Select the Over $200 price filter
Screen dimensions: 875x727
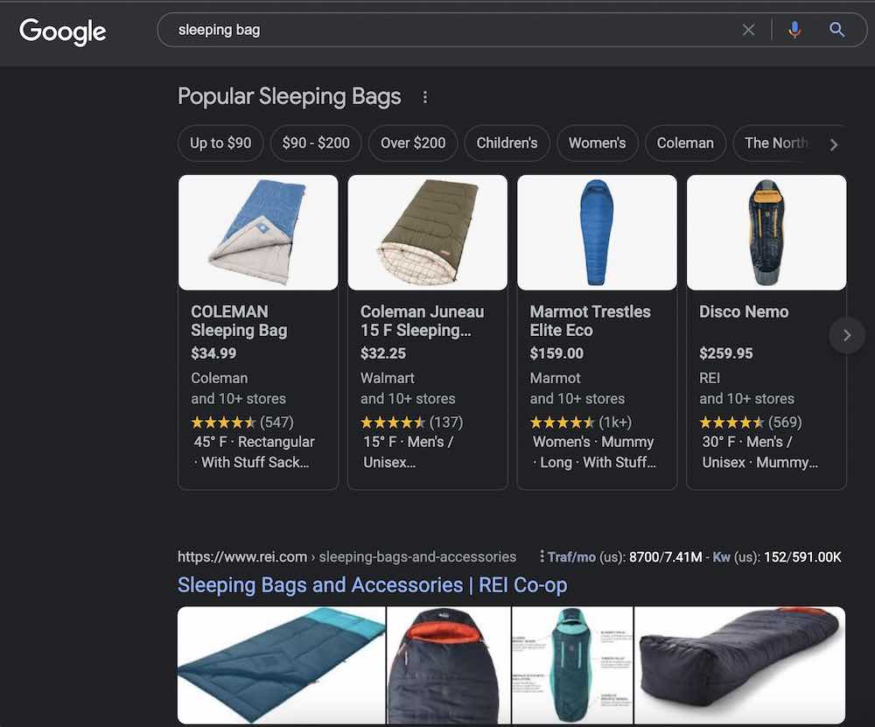tap(413, 143)
